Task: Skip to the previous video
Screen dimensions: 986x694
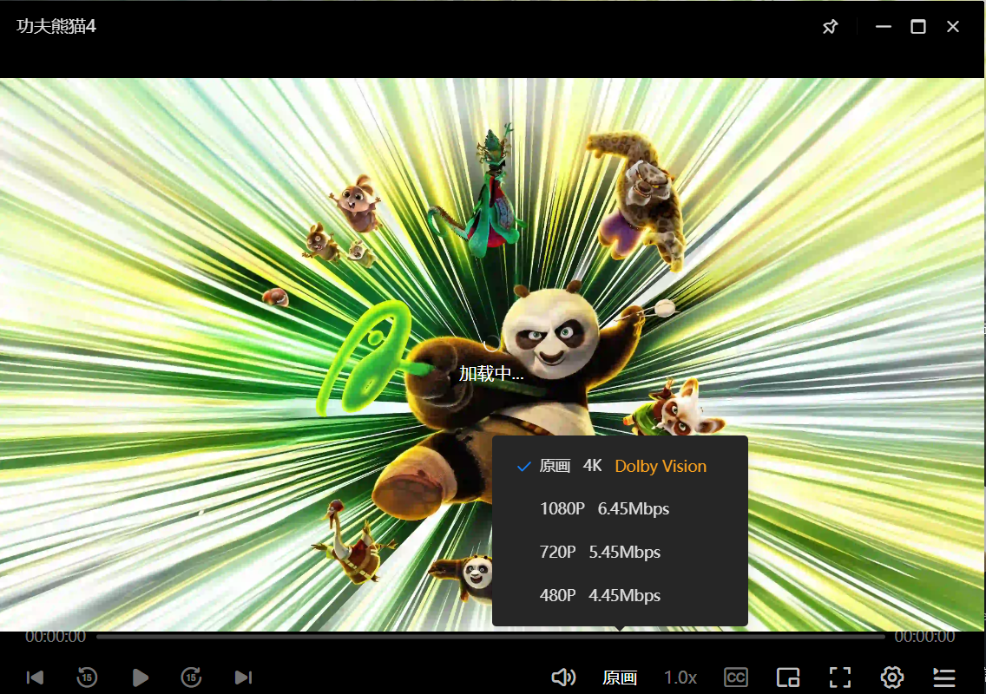Action: point(35,677)
